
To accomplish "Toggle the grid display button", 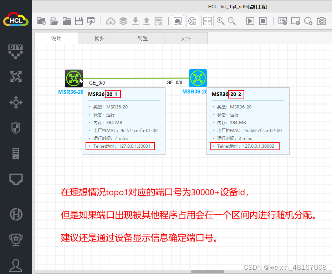I will point(208,21).
